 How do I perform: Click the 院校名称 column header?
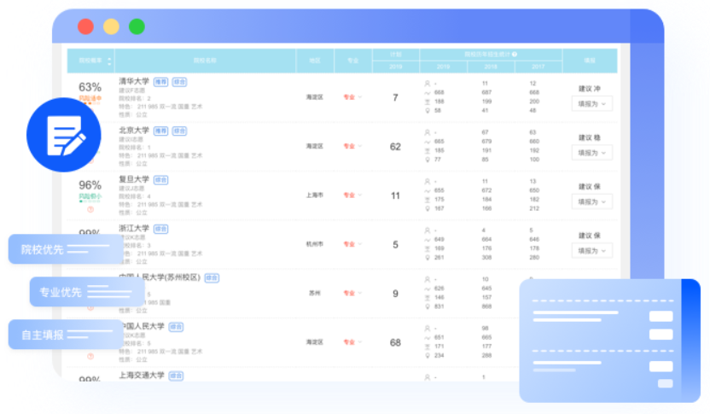pos(205,61)
